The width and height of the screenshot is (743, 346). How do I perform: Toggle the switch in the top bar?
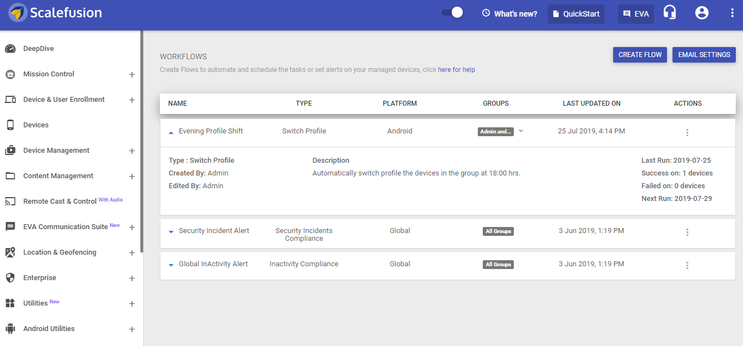(452, 12)
